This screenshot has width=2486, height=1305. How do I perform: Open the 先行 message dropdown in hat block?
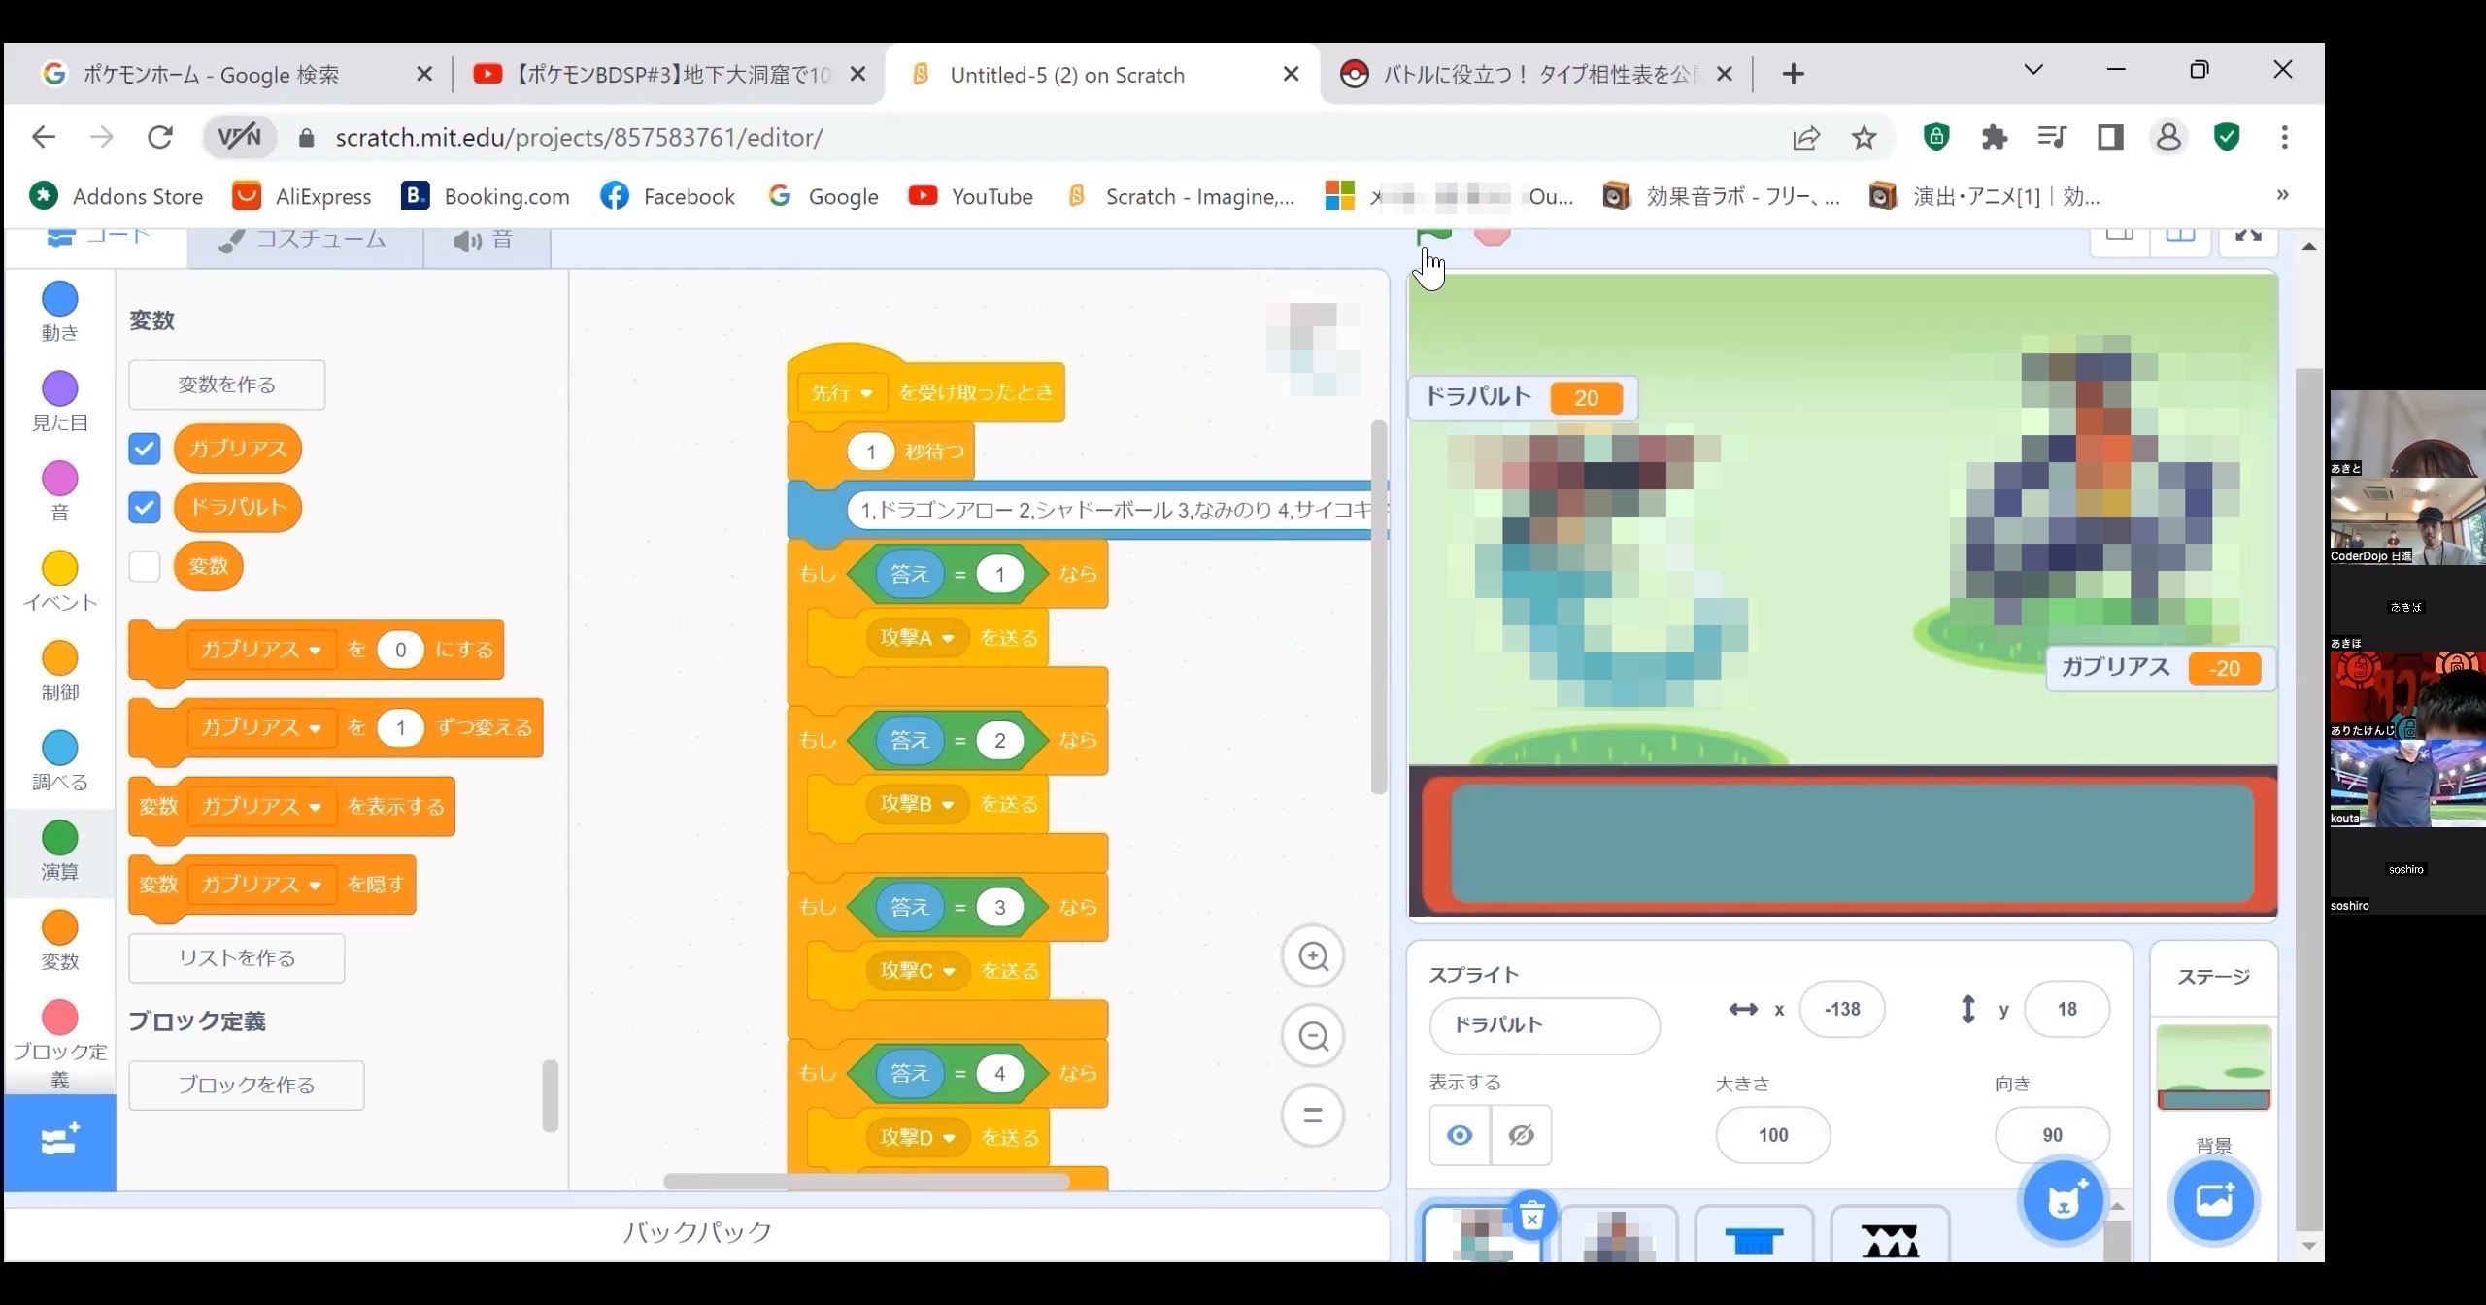[842, 393]
